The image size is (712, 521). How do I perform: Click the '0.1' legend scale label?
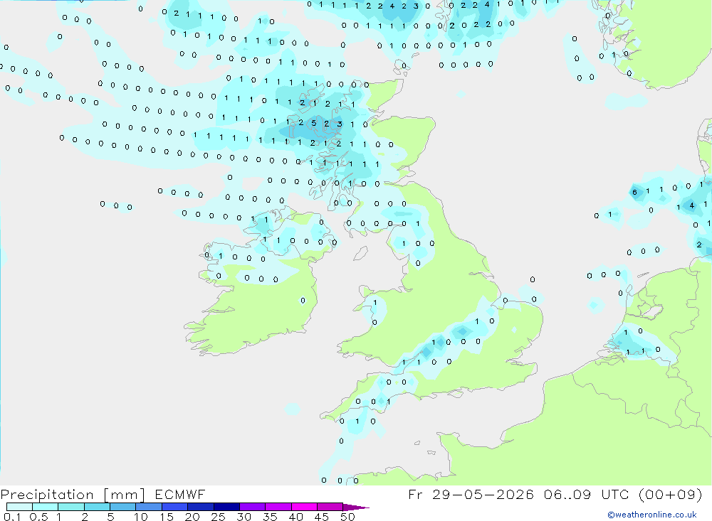[12, 517]
